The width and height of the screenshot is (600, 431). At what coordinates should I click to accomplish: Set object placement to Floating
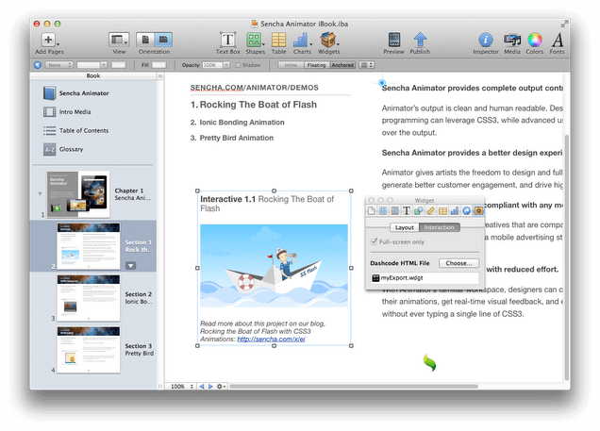(x=316, y=65)
